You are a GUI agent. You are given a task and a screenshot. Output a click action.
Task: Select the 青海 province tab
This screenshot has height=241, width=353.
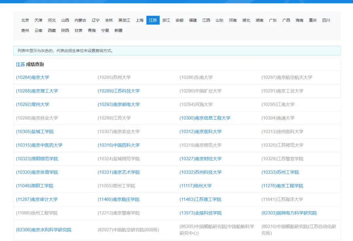[92, 31]
